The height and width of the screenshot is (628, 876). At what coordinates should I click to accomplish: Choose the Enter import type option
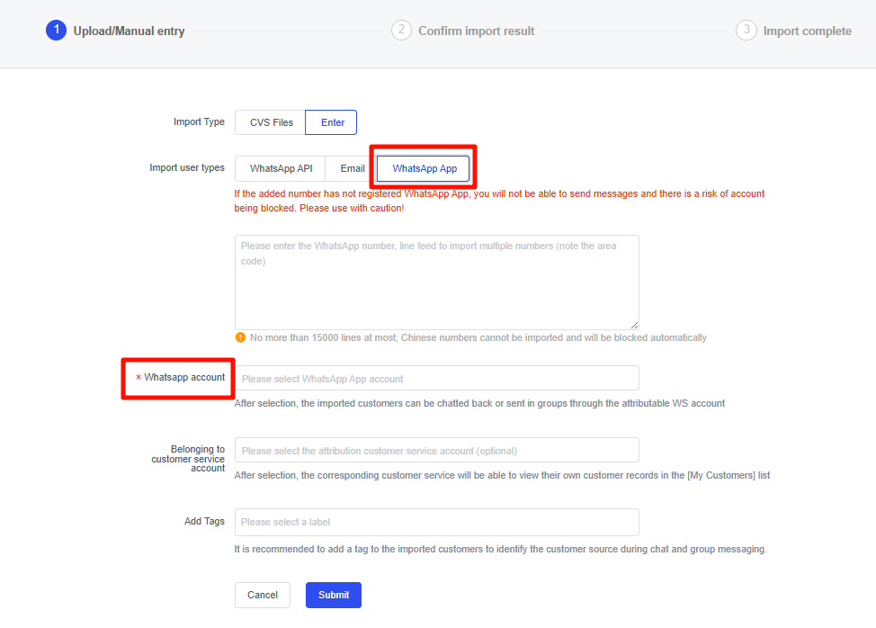click(x=332, y=122)
